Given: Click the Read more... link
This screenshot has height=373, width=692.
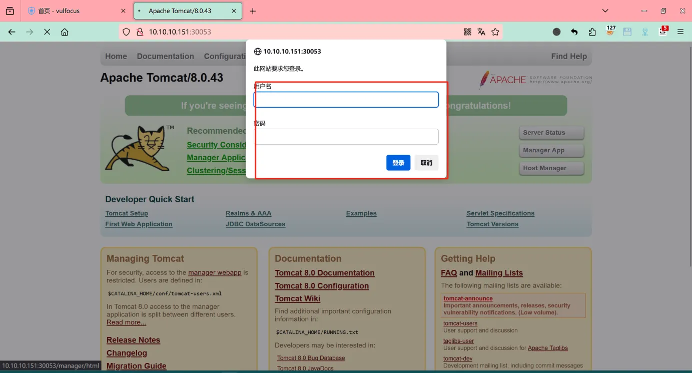Looking at the screenshot, I should coord(126,322).
